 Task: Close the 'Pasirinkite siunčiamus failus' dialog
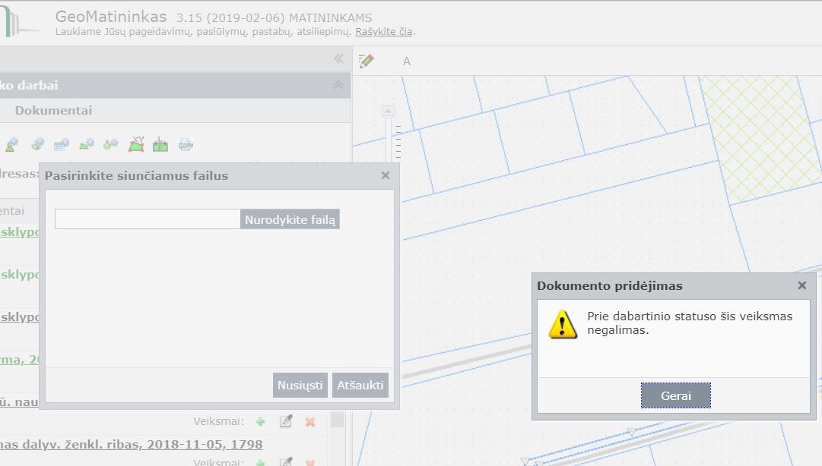coord(386,175)
